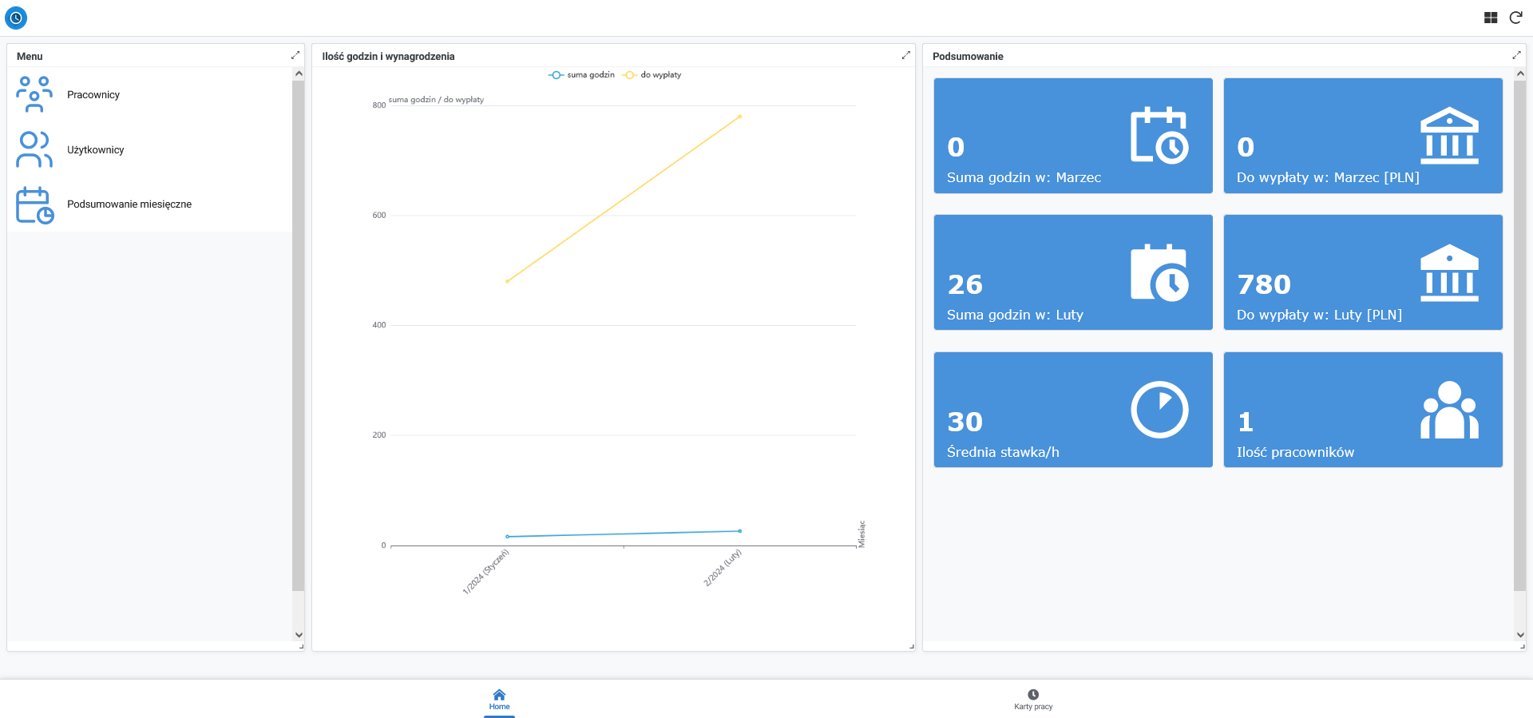This screenshot has height=718, width=1533.
Task: Click the Użytkownicy users icon
Action: [34, 149]
